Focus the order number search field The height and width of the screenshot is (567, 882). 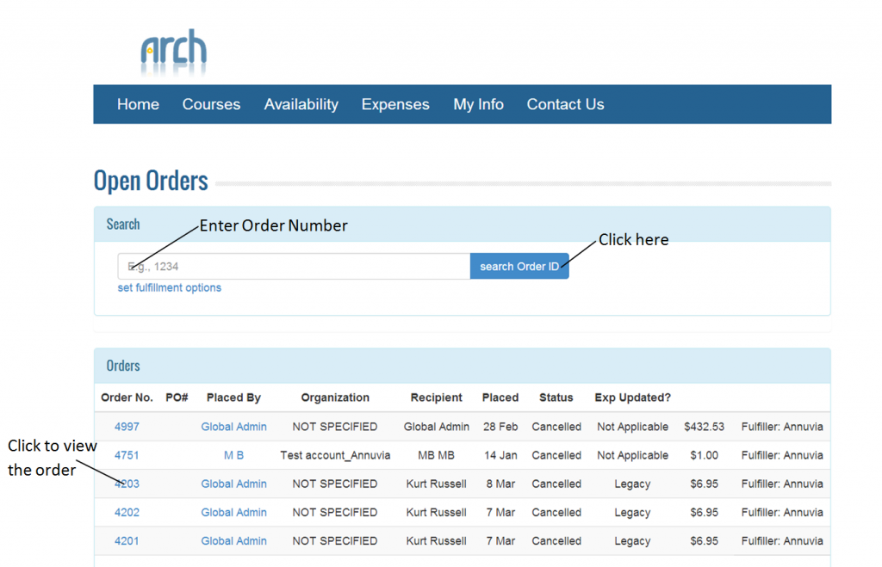(294, 267)
